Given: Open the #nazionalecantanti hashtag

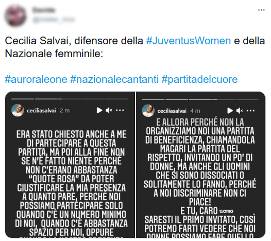Looking at the screenshot, I should (114, 79).
